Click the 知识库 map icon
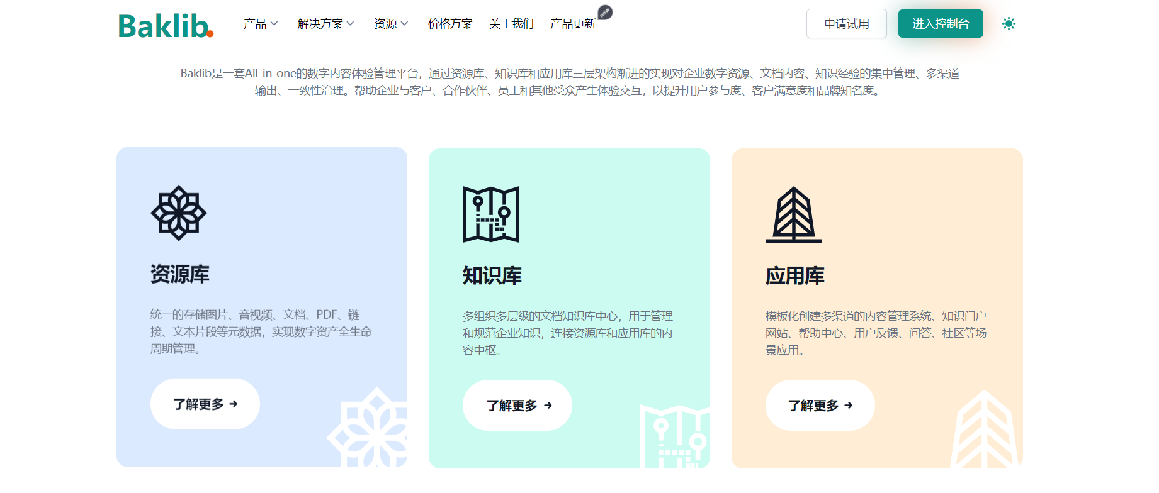1159x493 pixels. 491,214
